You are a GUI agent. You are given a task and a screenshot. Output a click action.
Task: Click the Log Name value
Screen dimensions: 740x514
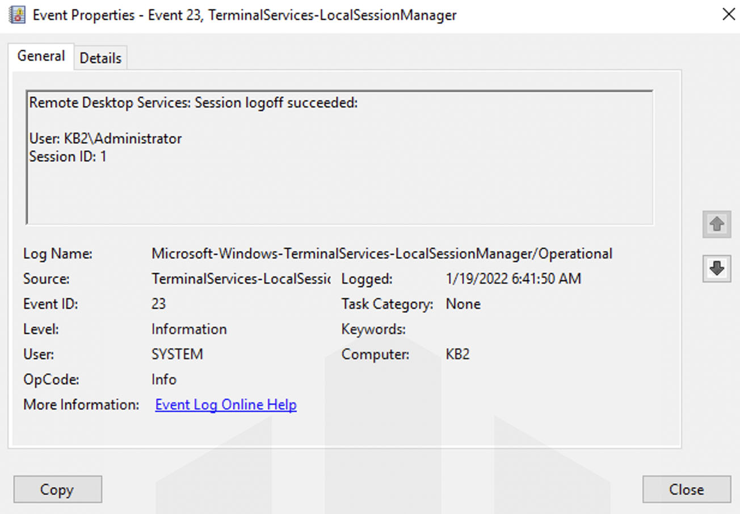tap(381, 253)
